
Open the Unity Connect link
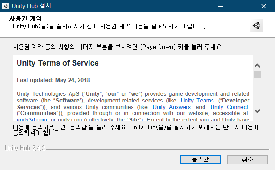[230, 107]
